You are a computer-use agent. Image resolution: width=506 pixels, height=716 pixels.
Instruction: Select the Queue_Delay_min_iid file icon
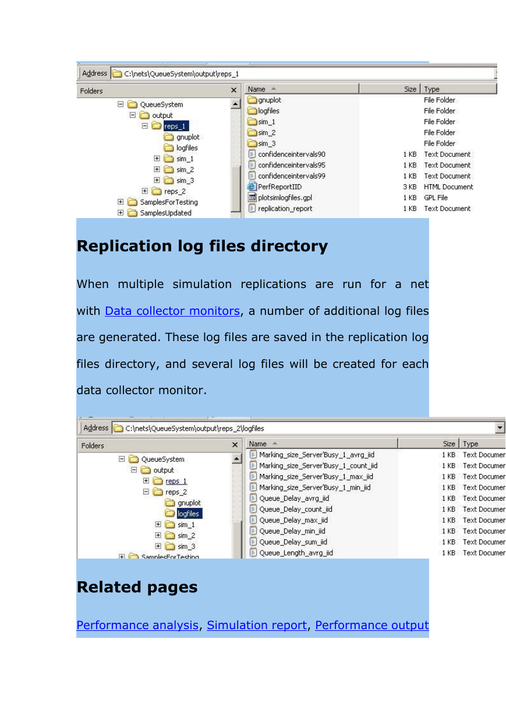pyautogui.click(x=253, y=531)
